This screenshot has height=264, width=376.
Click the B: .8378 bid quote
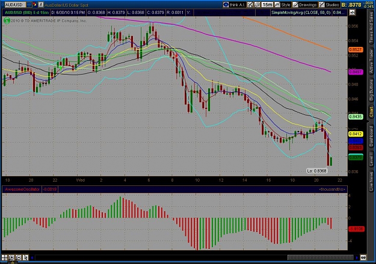coord(352,5)
